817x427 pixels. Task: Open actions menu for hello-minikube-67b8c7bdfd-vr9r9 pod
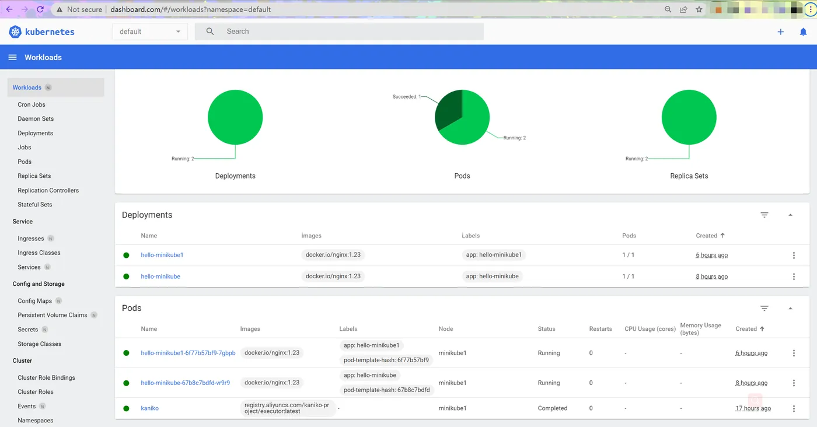794,383
